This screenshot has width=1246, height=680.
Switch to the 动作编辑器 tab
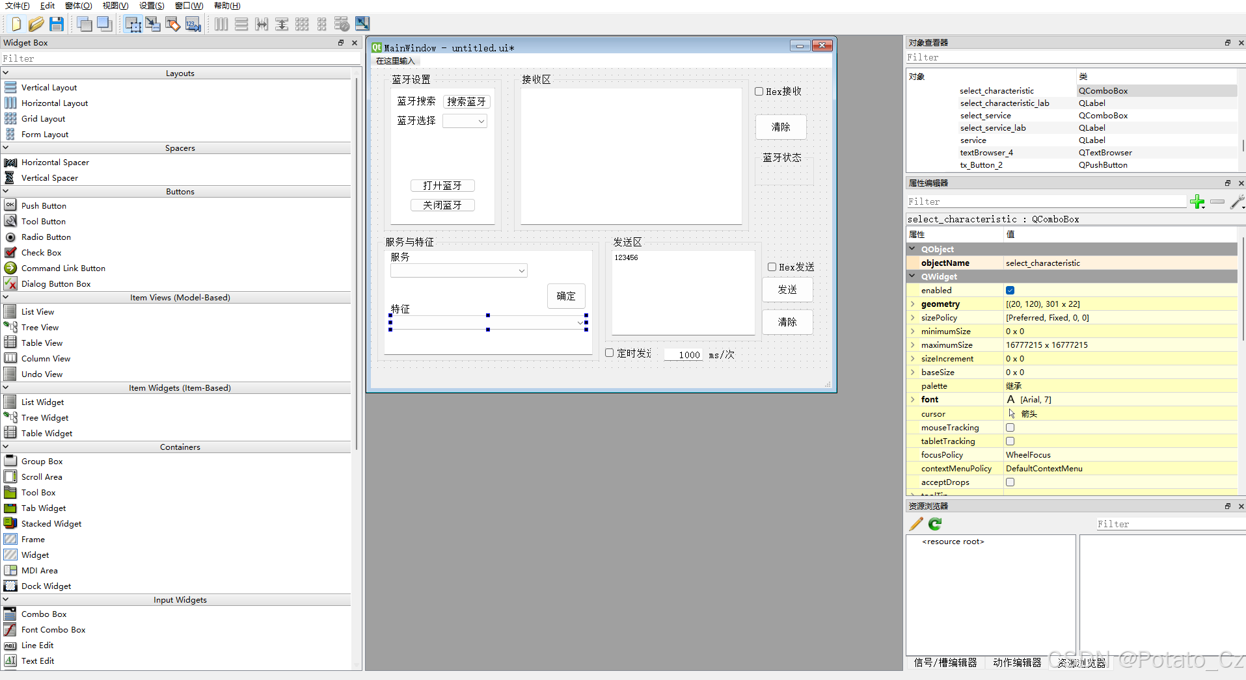pos(1017,662)
